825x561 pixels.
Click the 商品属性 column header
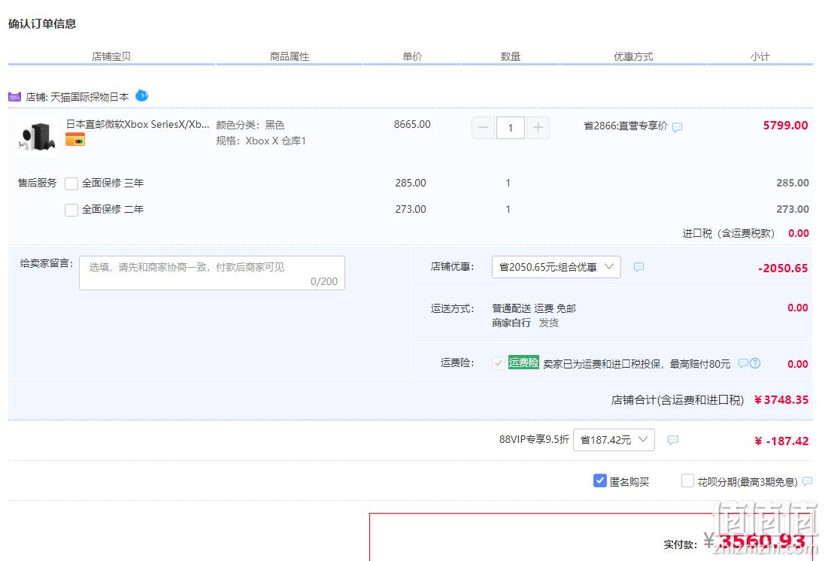pos(290,56)
